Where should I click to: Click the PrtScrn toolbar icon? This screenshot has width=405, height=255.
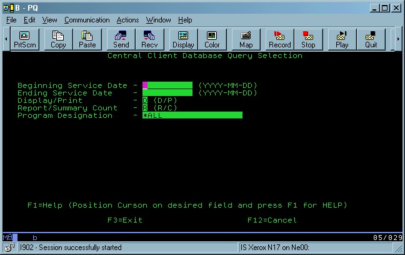coord(25,39)
